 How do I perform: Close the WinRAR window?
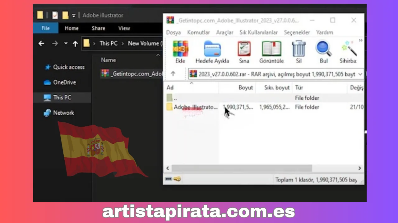point(354,20)
